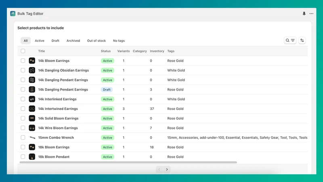The height and width of the screenshot is (182, 323).
Task: Click the Variants column header
Action: tap(124, 51)
